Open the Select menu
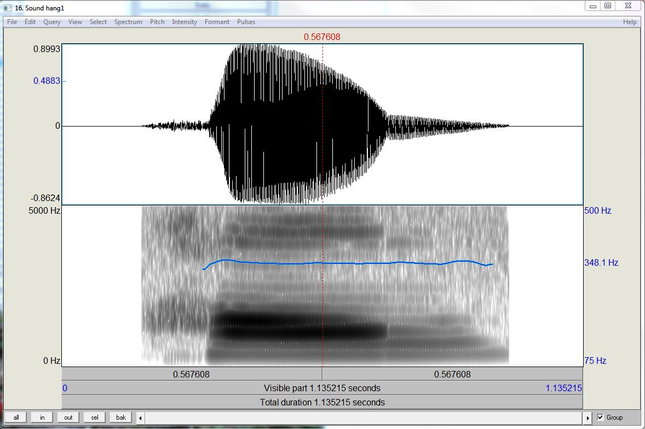 pyautogui.click(x=98, y=22)
